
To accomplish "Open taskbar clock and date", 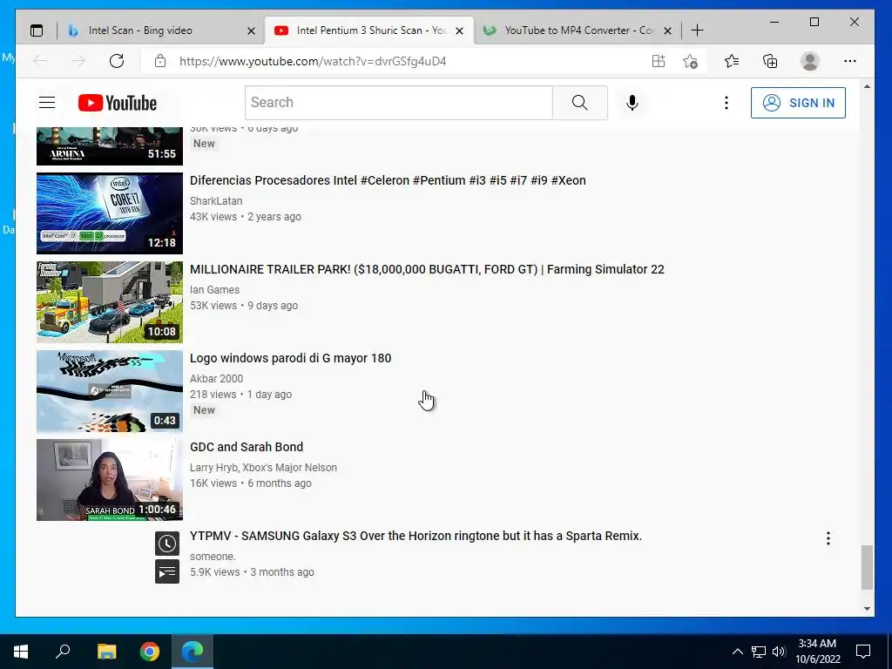I will click(817, 652).
